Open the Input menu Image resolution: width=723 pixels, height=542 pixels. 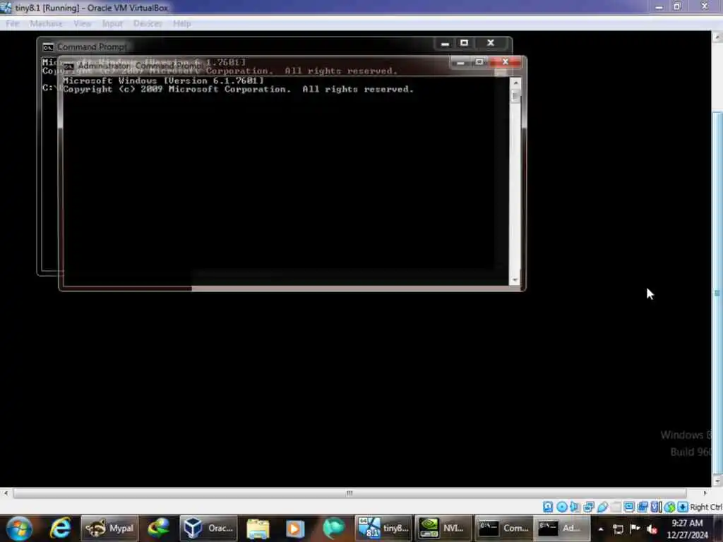pos(112,23)
